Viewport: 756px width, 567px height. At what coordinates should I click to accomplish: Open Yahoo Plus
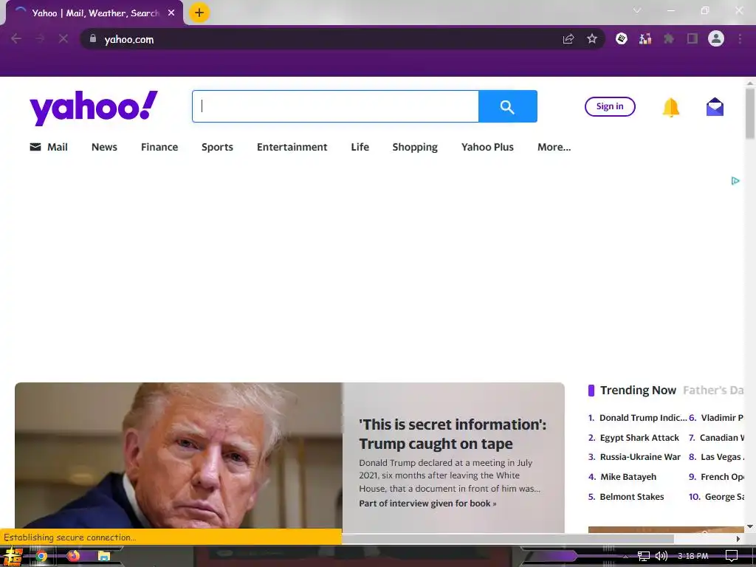(x=487, y=147)
